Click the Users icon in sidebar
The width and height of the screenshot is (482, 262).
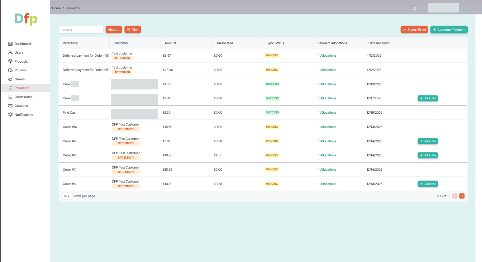pos(10,53)
